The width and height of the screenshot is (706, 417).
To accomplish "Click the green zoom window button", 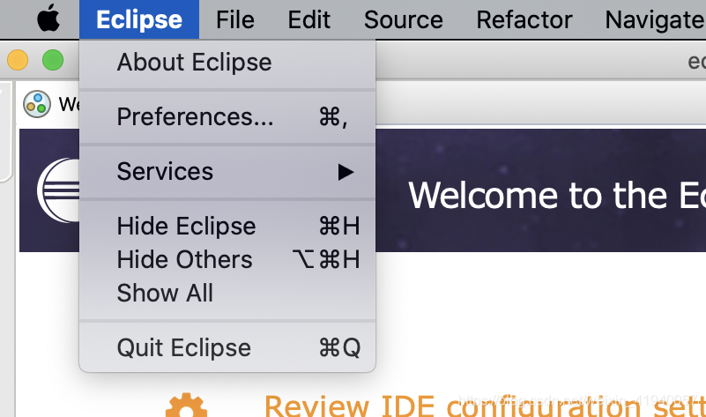I will (53, 60).
